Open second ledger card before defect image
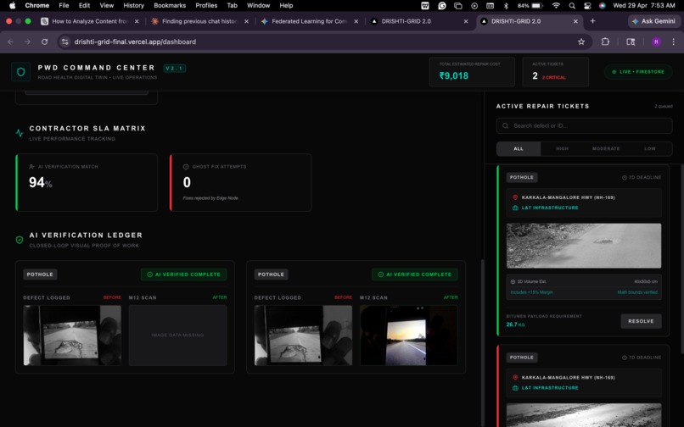The width and height of the screenshot is (684, 427). (x=303, y=335)
